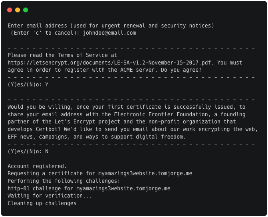Image resolution: width=268 pixels, height=217 pixels.
Task: Click domain in 'Requesting a certificate for' line
Action: (145, 173)
